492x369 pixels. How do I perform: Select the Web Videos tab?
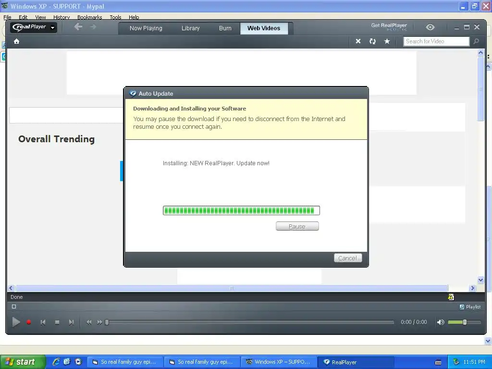264,28
